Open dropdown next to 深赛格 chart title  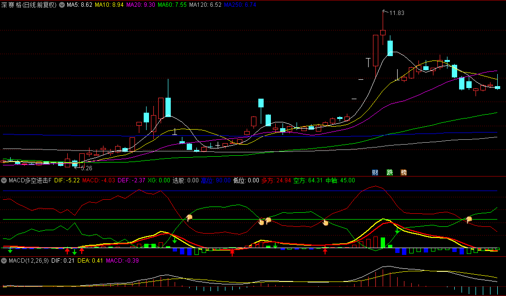pos(62,4)
